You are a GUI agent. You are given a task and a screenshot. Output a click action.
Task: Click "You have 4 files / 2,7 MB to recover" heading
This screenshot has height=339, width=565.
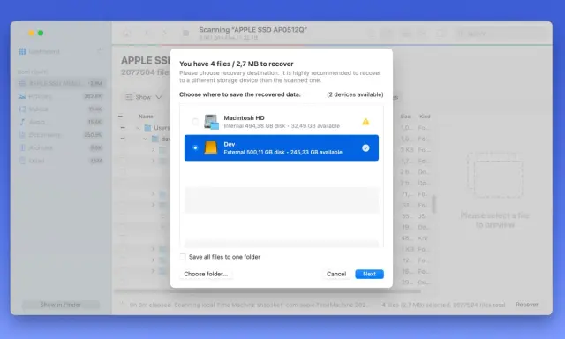pos(237,64)
